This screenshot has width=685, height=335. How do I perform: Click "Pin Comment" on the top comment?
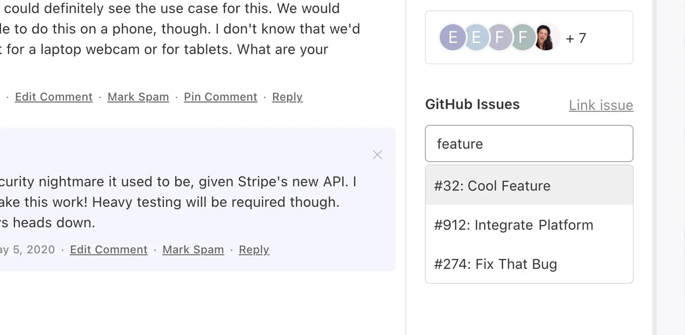220,97
